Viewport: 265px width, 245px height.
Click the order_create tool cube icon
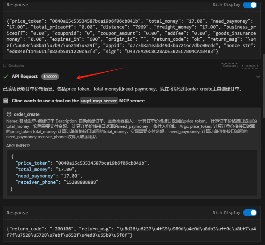[x=9, y=114]
